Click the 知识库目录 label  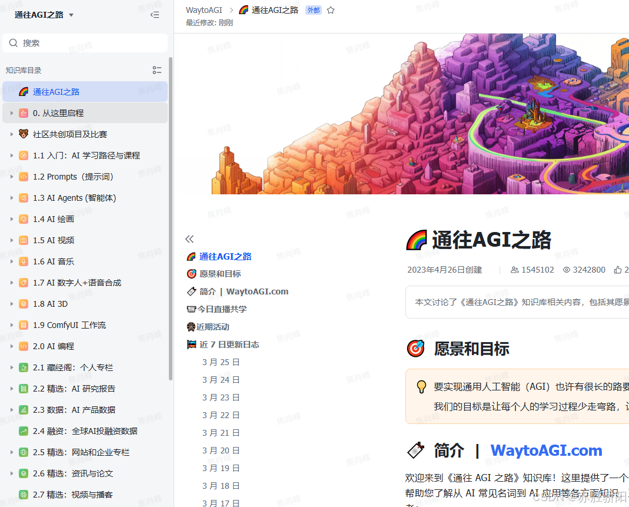tap(24, 70)
